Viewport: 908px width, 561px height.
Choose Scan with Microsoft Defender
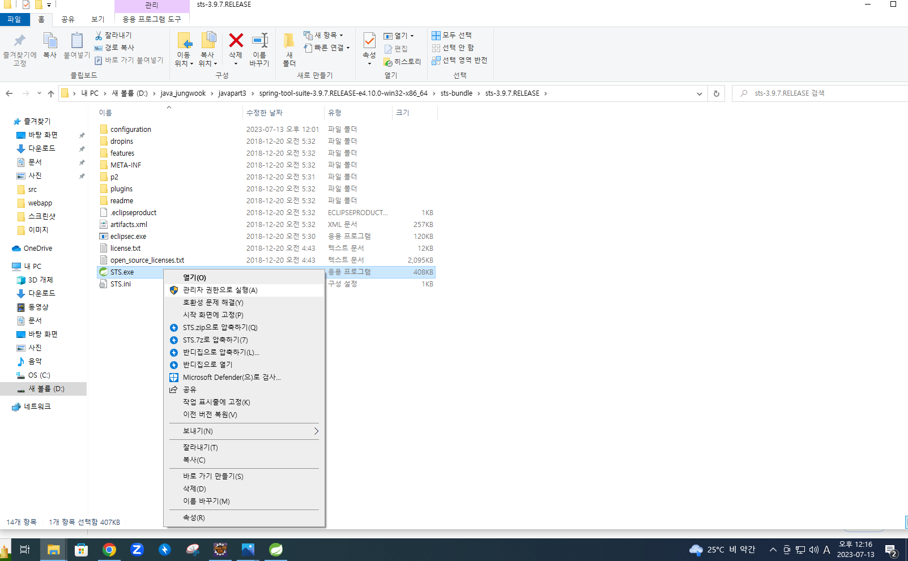[245, 377]
